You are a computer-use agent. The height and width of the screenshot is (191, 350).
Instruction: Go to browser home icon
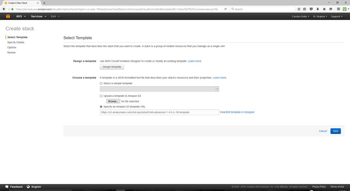pyautogui.click(x=324, y=9)
